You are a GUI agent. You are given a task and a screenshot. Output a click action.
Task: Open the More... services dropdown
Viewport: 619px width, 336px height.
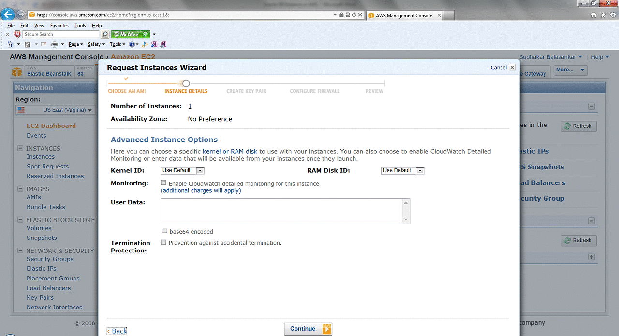point(571,70)
